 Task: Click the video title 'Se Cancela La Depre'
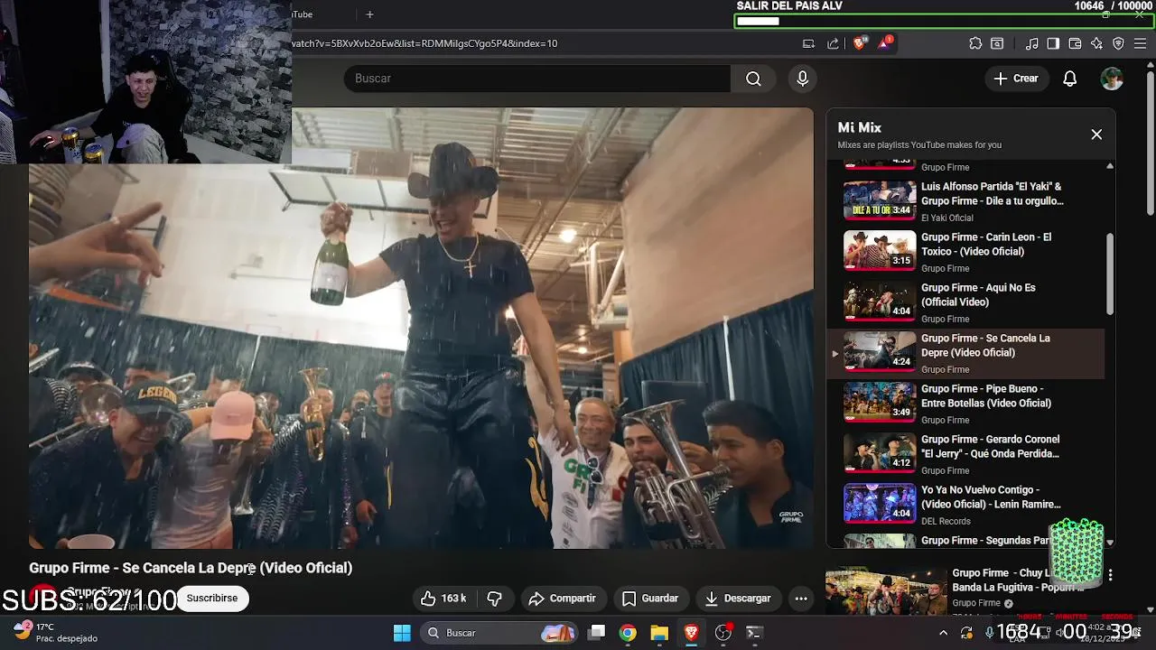191,568
